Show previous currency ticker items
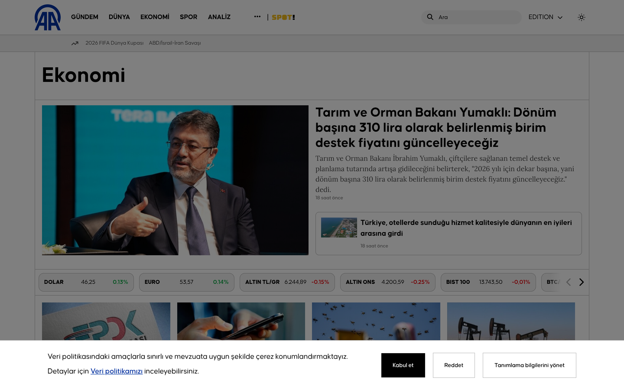The height and width of the screenshot is (390, 624). (x=569, y=282)
